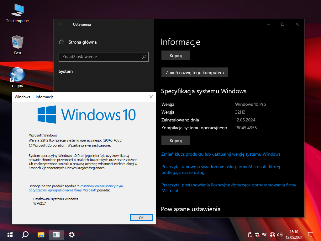The height and width of the screenshot is (241, 321).
Task: Click the Settings gear in the taskbar
Action: 71,234
